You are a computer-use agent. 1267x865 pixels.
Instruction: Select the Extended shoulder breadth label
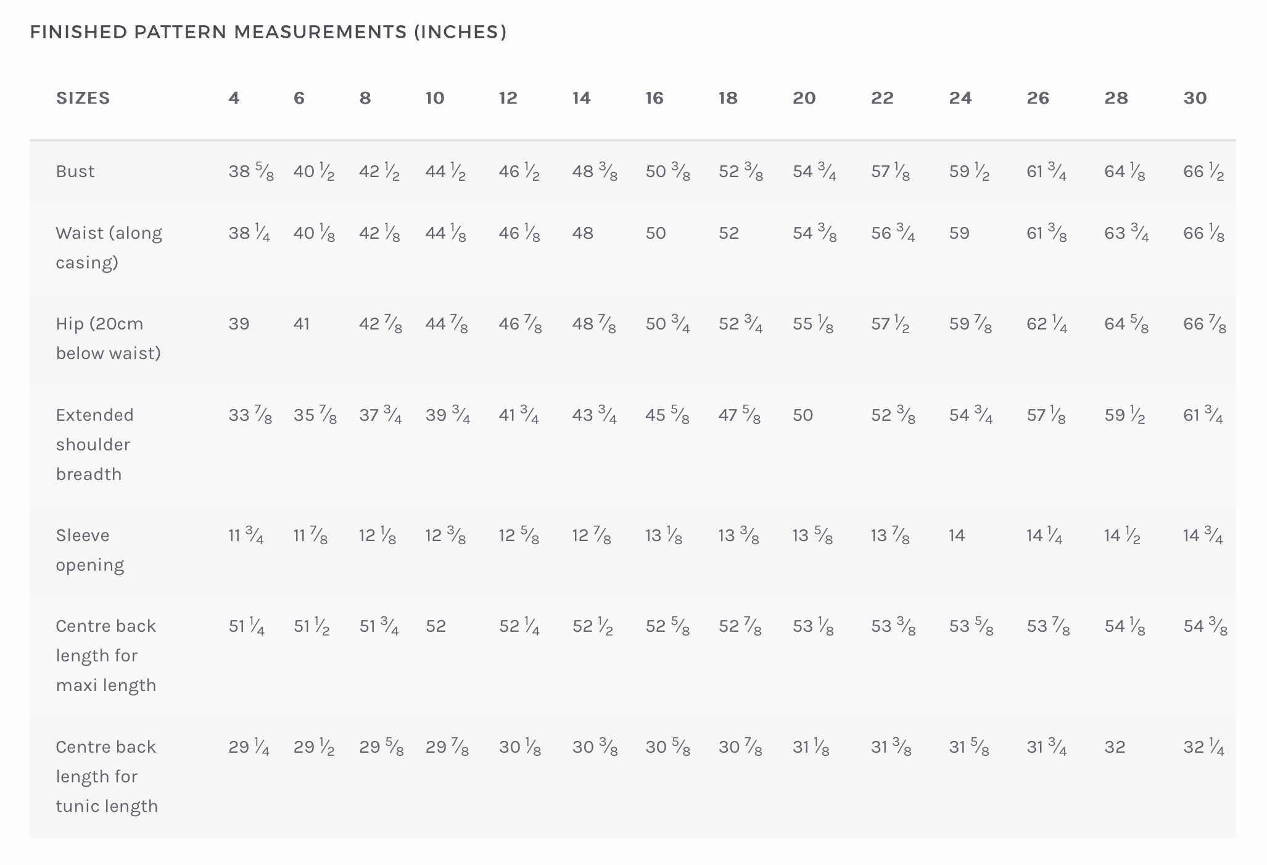click(x=94, y=444)
